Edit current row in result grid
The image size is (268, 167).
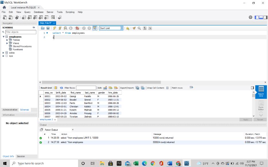click(x=105, y=88)
